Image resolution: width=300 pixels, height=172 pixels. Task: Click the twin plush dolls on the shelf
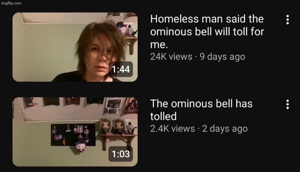coord(111,126)
